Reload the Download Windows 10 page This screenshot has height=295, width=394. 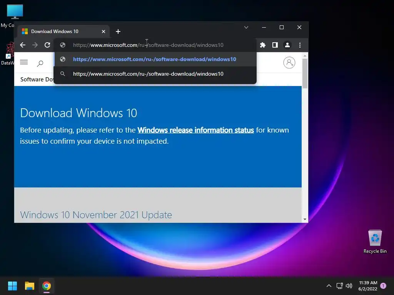[47, 45]
